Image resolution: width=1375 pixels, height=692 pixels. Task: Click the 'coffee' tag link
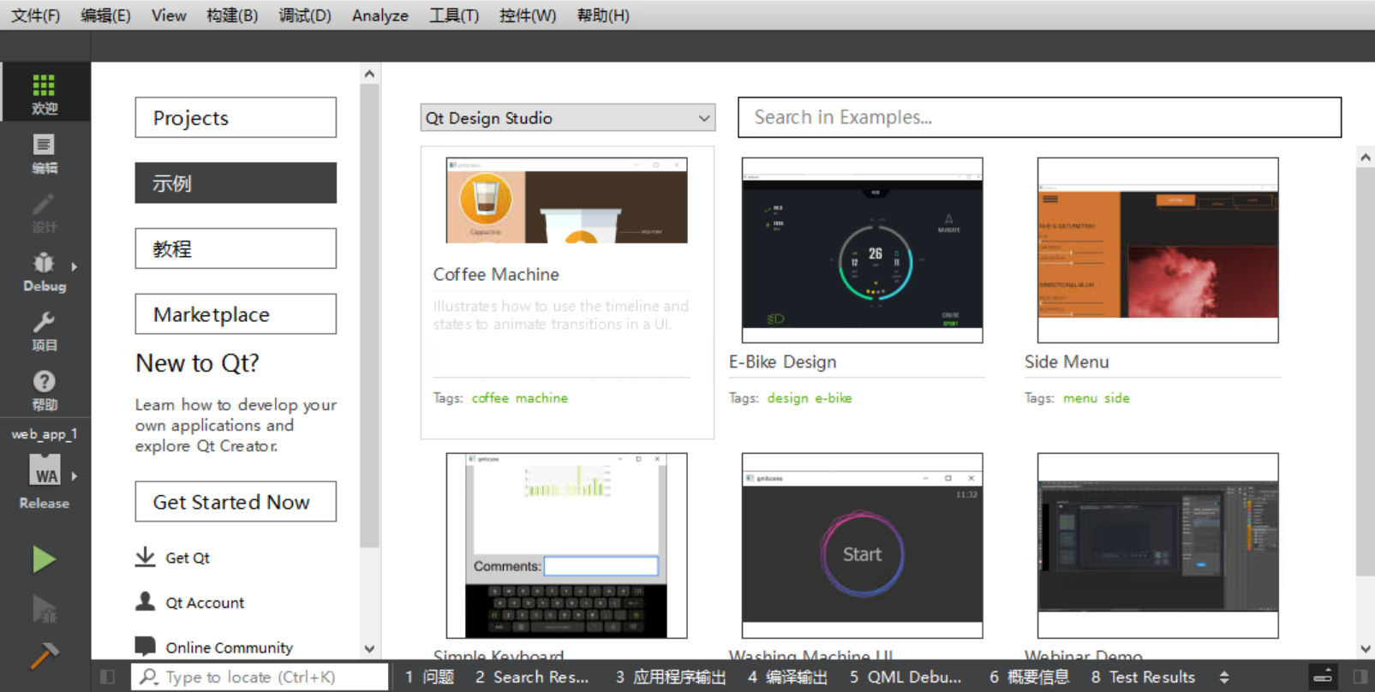[x=490, y=397]
